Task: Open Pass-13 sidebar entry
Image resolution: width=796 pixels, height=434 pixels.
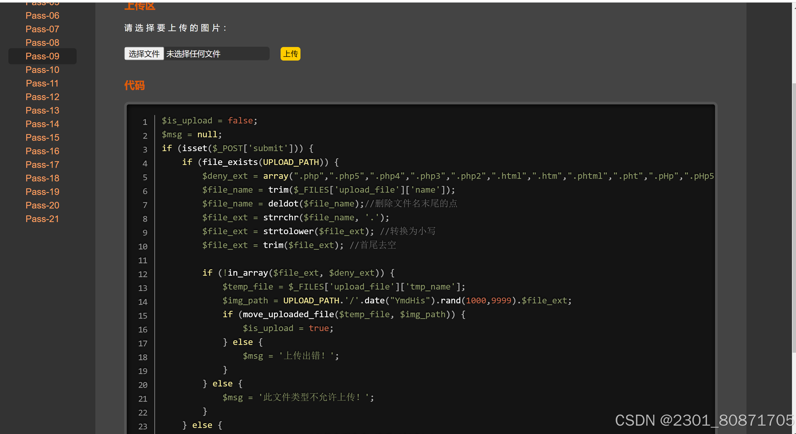Action: point(42,110)
